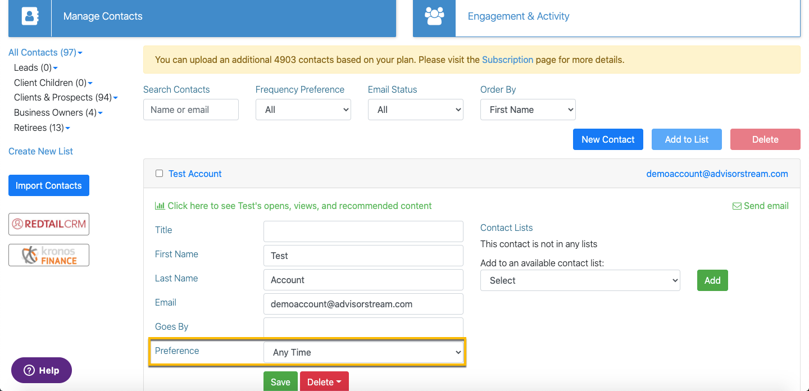809x391 pixels.
Task: Select the Retirees (13) list
Action: click(x=39, y=128)
